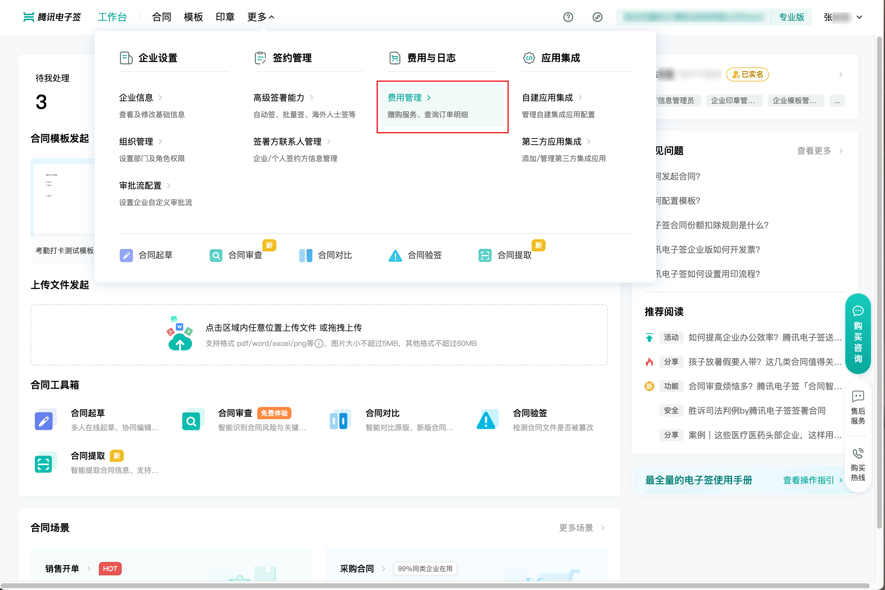This screenshot has width=885, height=590.
Task: Switch to 工作台 tab
Action: [112, 17]
